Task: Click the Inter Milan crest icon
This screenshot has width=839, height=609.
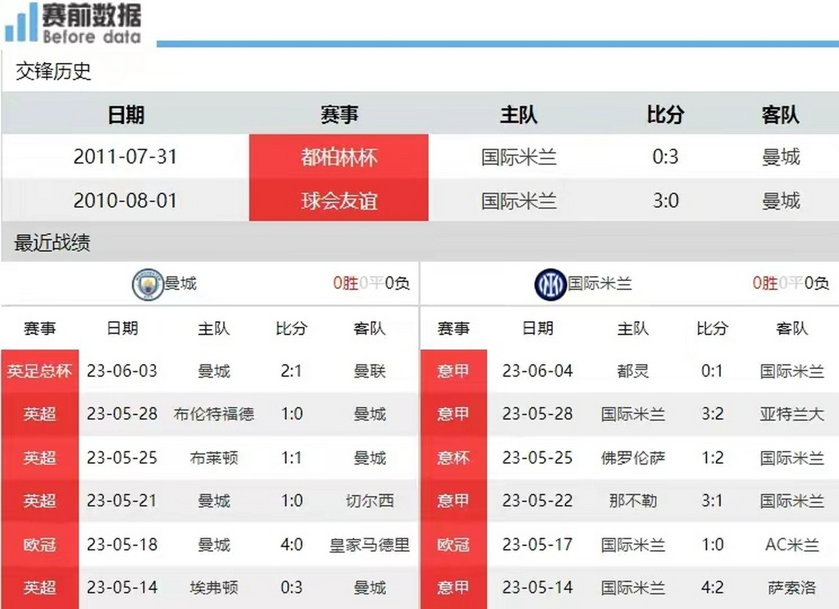Action: point(550,284)
